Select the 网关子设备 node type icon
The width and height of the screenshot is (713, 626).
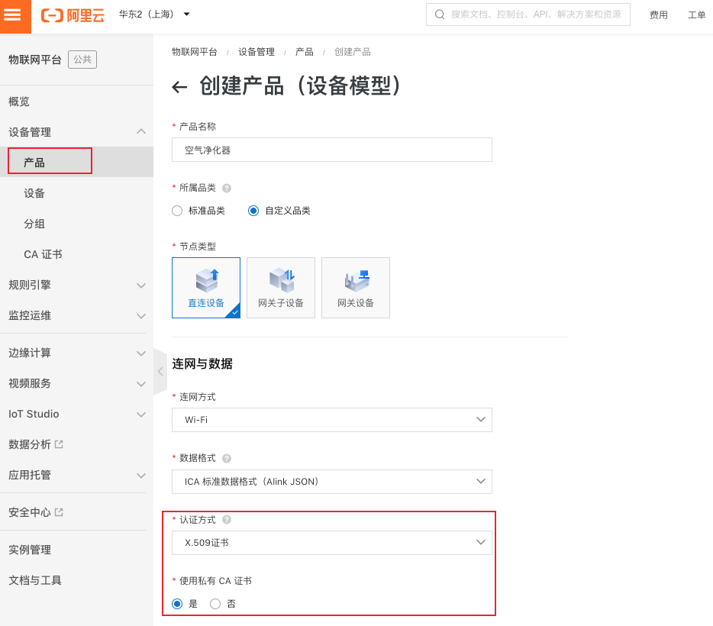click(280, 288)
